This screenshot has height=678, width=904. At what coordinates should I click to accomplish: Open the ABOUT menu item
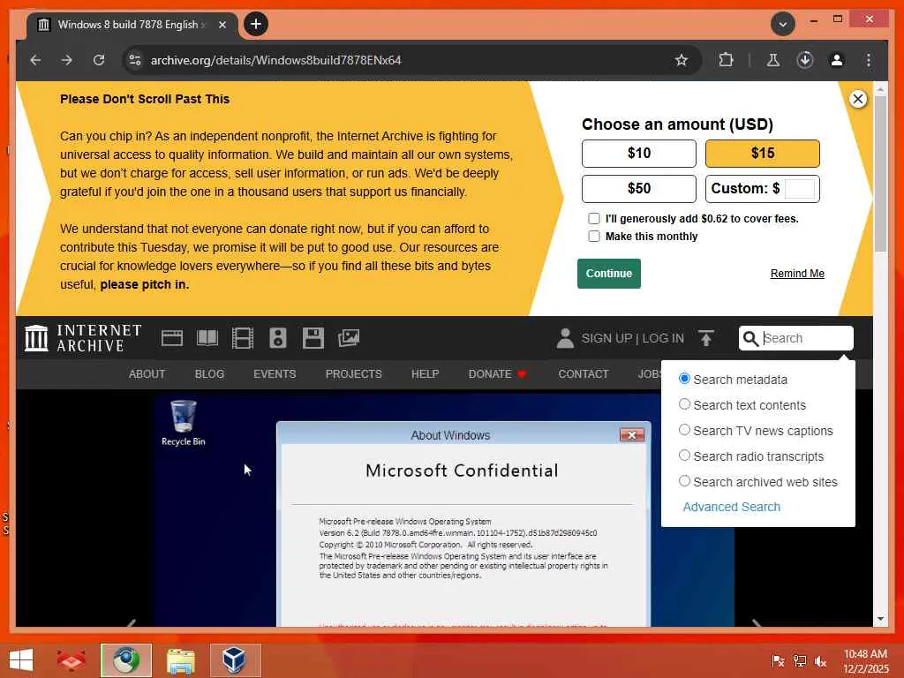coord(147,374)
